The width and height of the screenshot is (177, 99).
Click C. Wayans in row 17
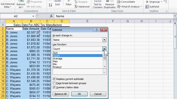tap(14, 85)
